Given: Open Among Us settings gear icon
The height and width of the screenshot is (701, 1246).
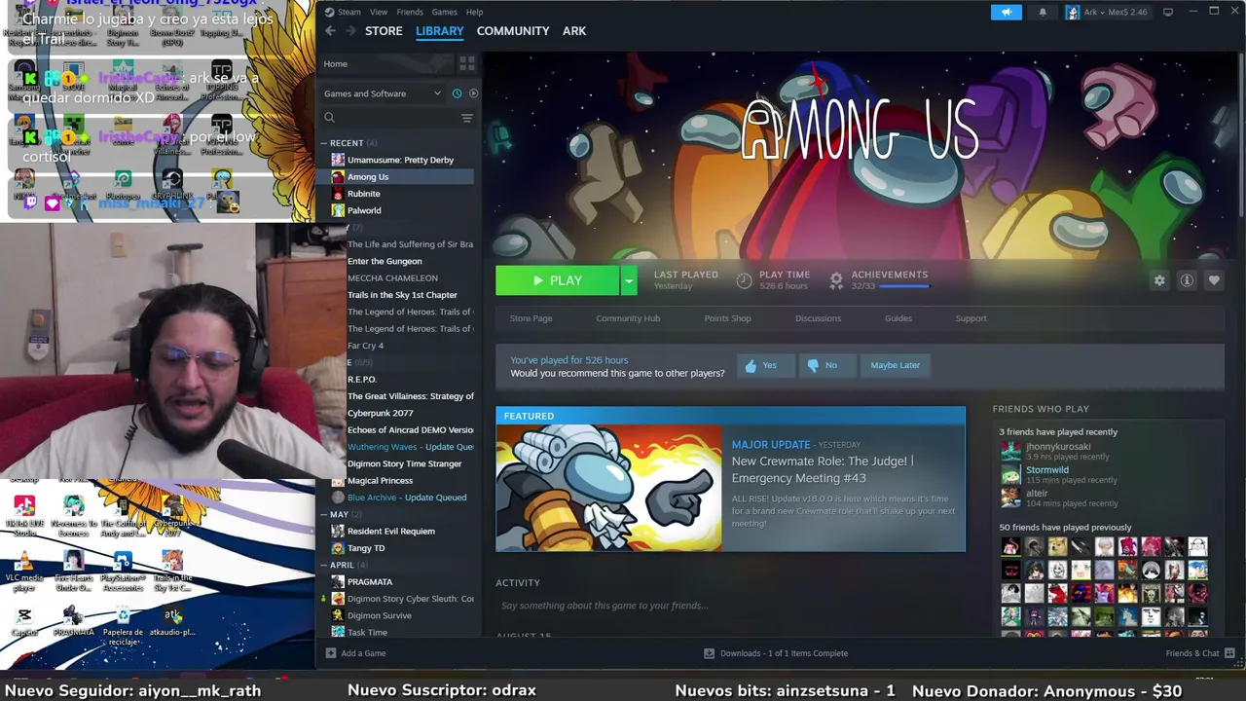Looking at the screenshot, I should (x=1159, y=280).
